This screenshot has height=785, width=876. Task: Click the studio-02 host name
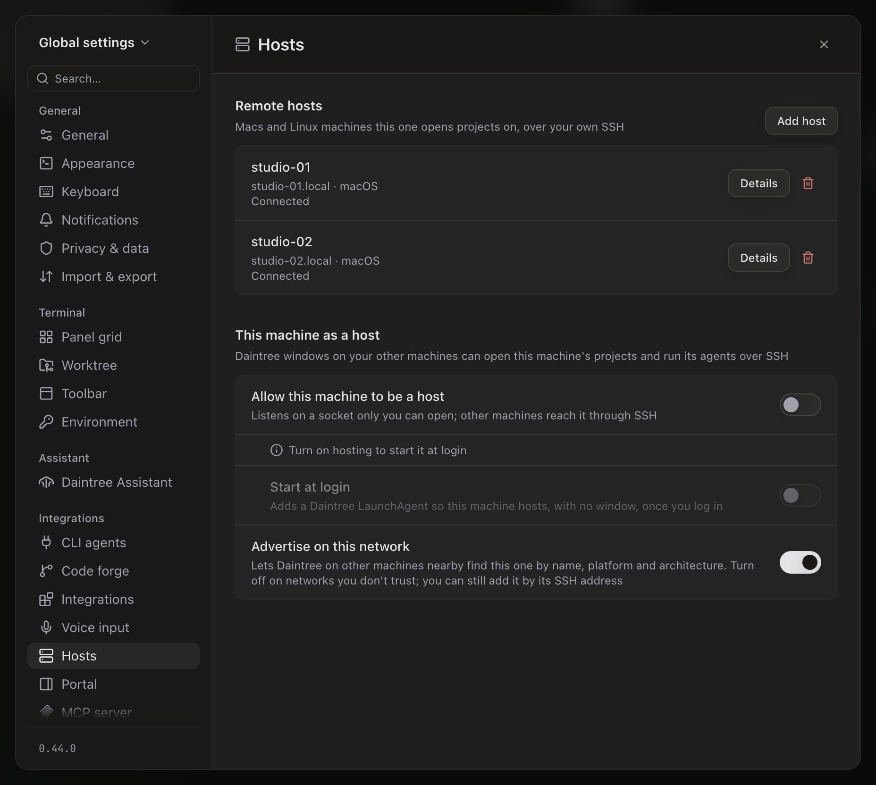(x=282, y=242)
